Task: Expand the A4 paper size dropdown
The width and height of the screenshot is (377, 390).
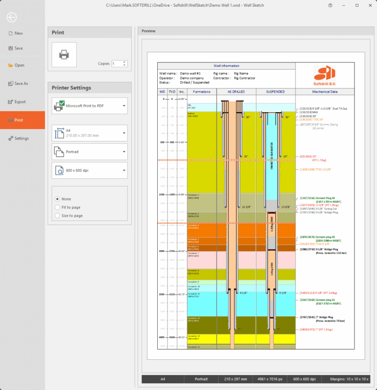Action: click(x=90, y=133)
